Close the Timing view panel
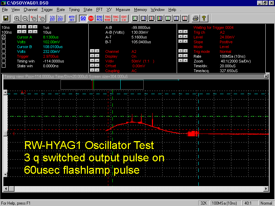This screenshot has height=206, width=275. tap(266, 76)
